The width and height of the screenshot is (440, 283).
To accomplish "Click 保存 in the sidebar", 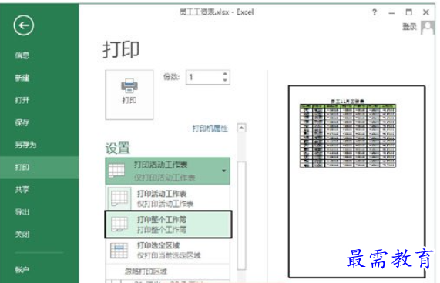I will (x=22, y=122).
